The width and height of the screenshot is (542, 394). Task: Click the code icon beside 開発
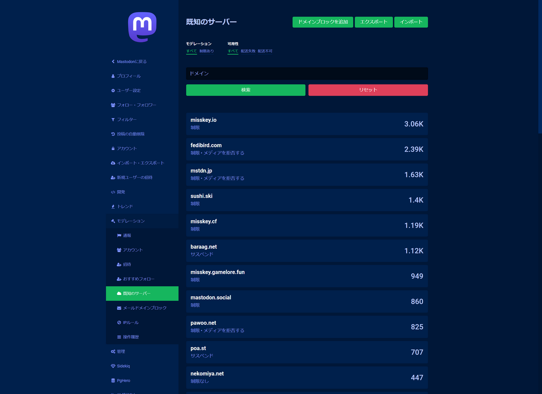pyautogui.click(x=113, y=192)
